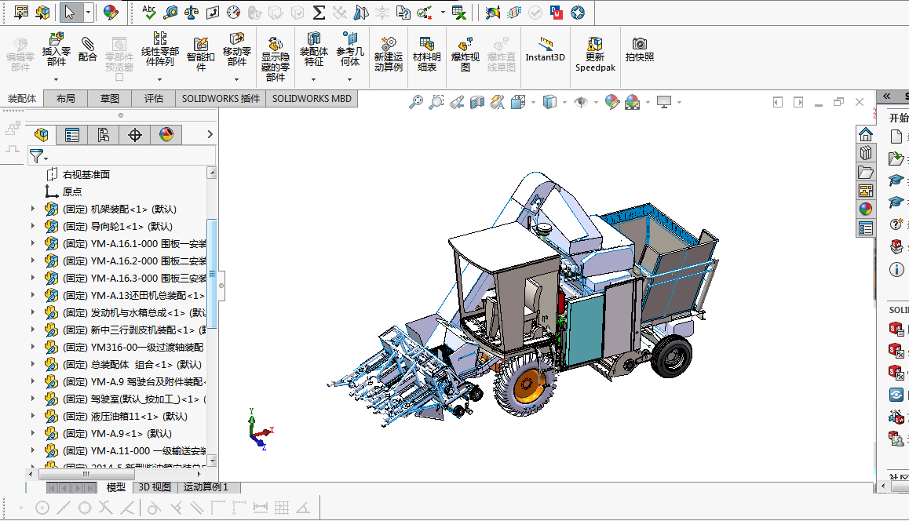Switch to the 布局 ribbon tab
Screen dimensions: 909x521
(65, 99)
